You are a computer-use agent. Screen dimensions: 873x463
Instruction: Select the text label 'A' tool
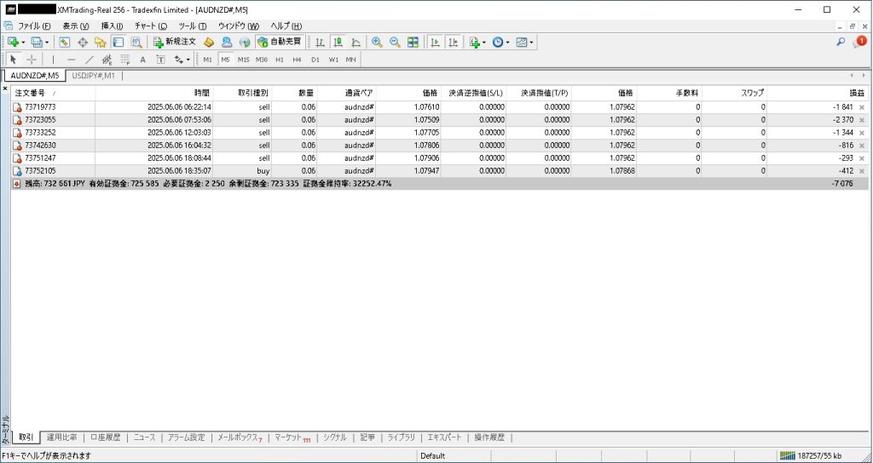[142, 60]
